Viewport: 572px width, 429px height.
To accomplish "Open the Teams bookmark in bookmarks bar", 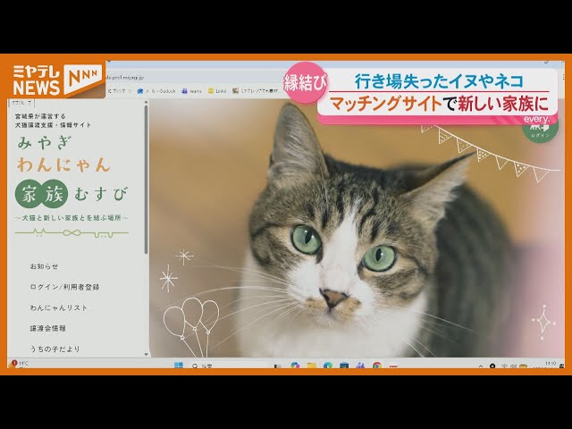I will [x=192, y=91].
